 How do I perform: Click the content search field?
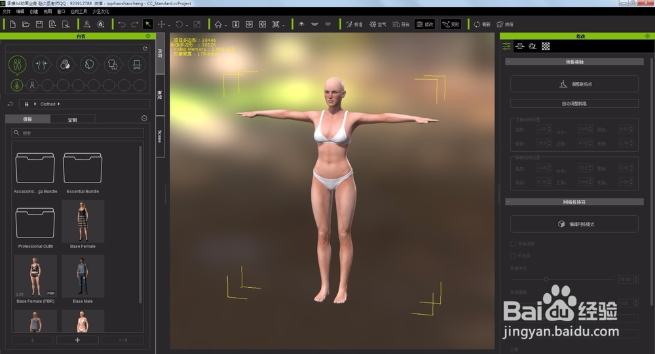coord(78,133)
